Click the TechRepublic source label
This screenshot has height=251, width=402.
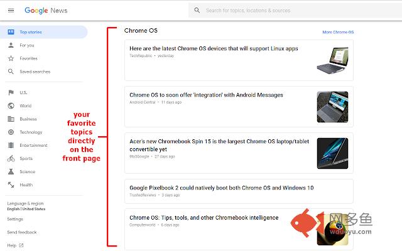click(x=141, y=56)
